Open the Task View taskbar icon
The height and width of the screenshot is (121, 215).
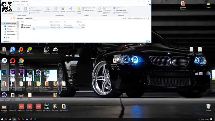click(x=6, y=119)
